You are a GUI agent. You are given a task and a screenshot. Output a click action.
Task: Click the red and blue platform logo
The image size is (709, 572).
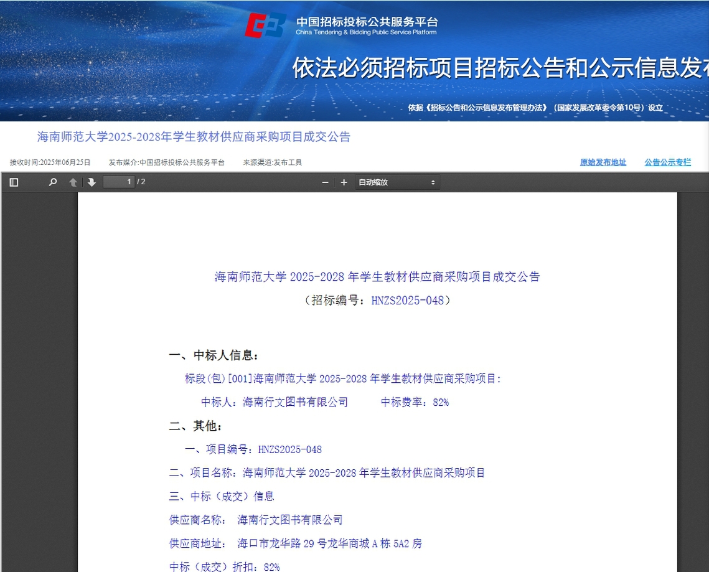[265, 26]
